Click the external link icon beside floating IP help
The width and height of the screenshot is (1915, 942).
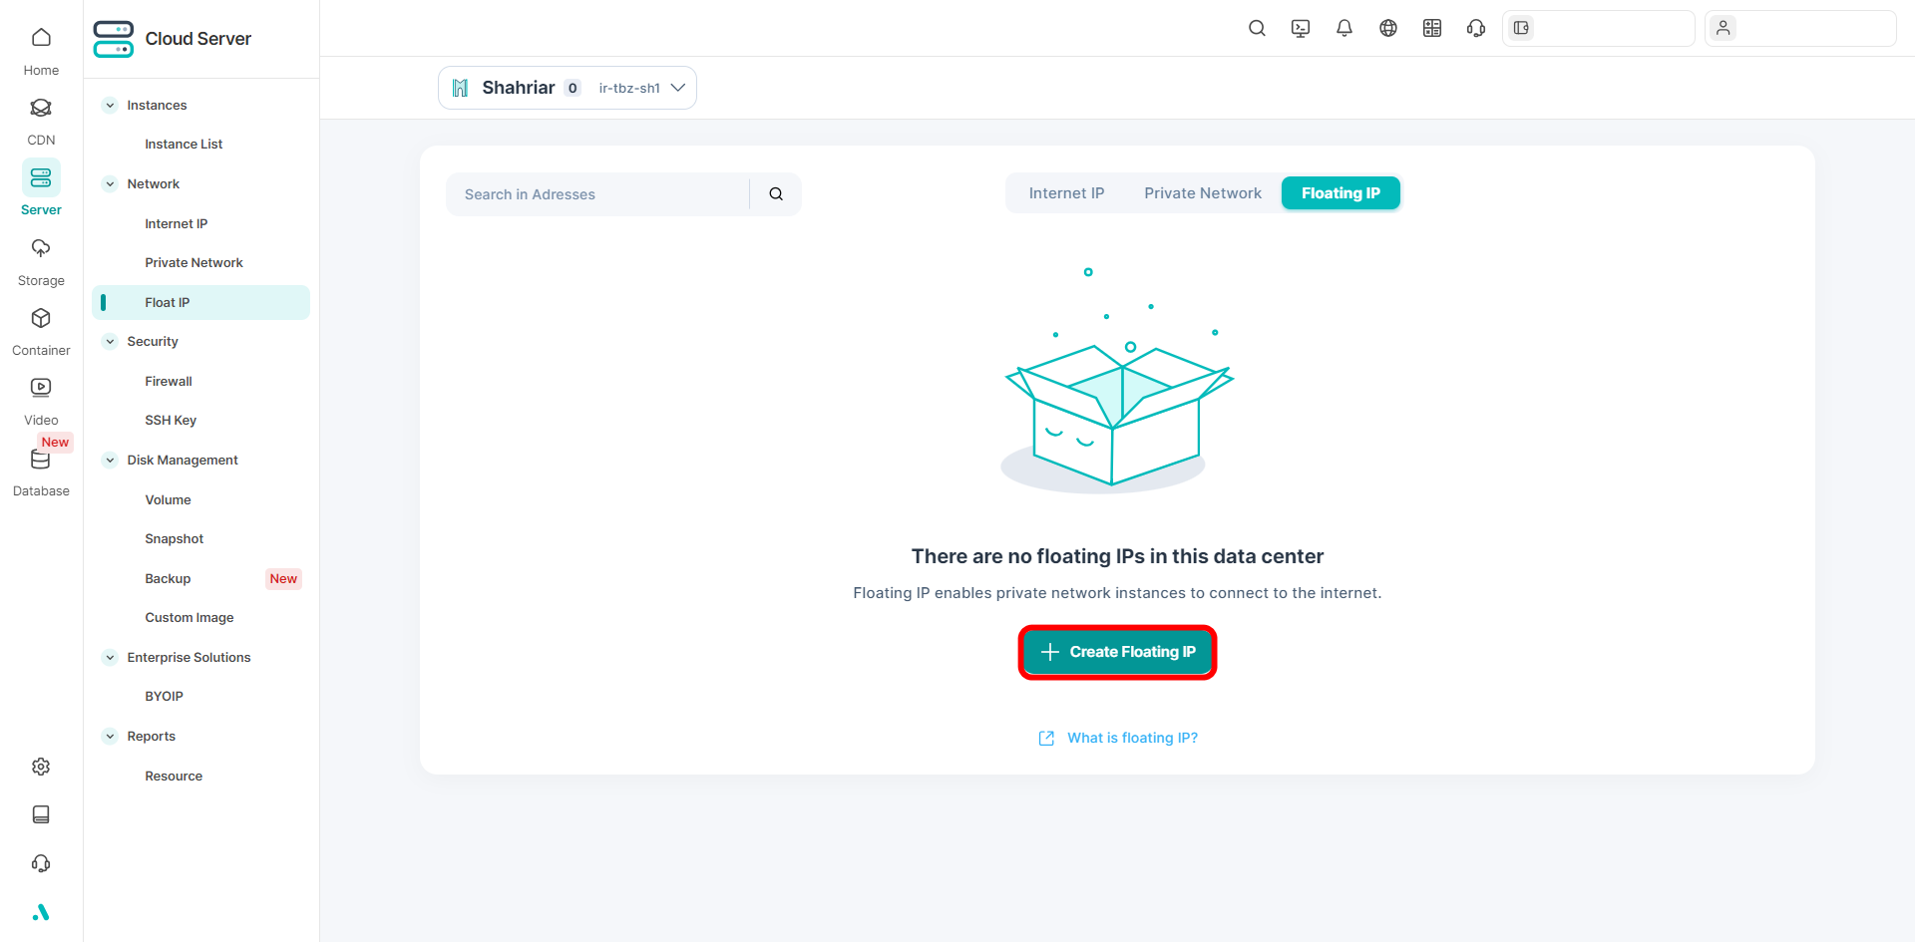(1046, 739)
